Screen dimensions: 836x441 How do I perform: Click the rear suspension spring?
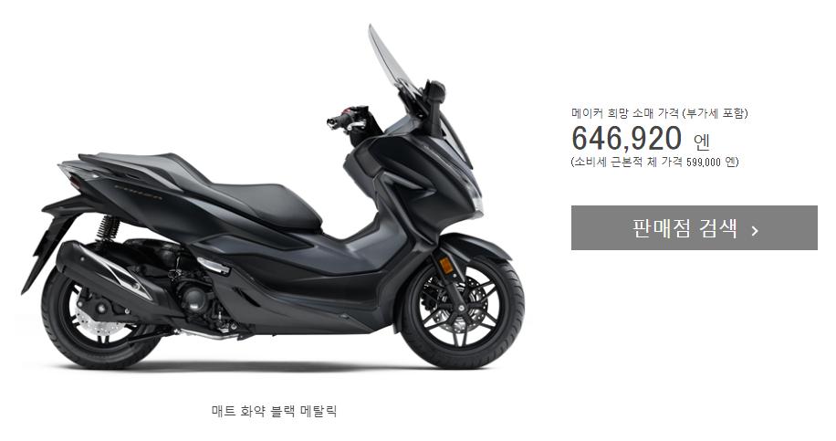tap(109, 228)
